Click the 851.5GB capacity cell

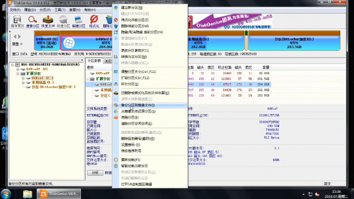(263, 79)
